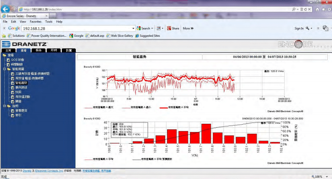Expand Google toolbar More options
Image resolution: width=332 pixels, height=179 pixels.
click(x=188, y=28)
